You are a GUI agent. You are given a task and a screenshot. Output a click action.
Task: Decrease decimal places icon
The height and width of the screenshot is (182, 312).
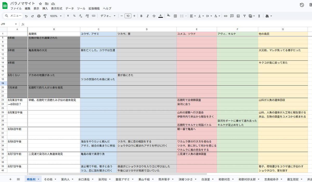coord(80,16)
